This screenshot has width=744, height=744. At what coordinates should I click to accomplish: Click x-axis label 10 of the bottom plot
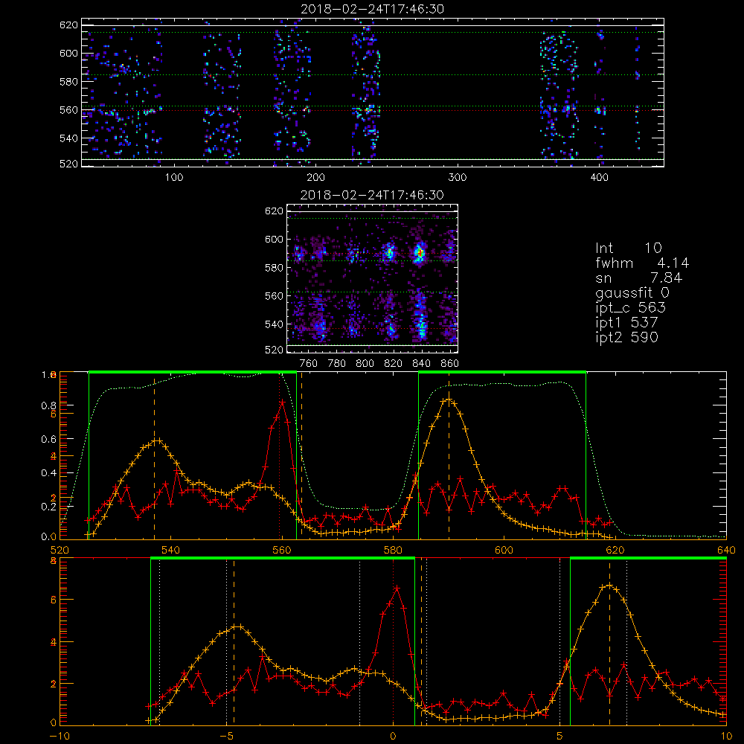pos(726,736)
